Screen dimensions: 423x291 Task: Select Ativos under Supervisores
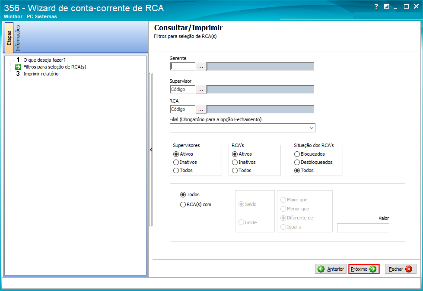pos(183,154)
